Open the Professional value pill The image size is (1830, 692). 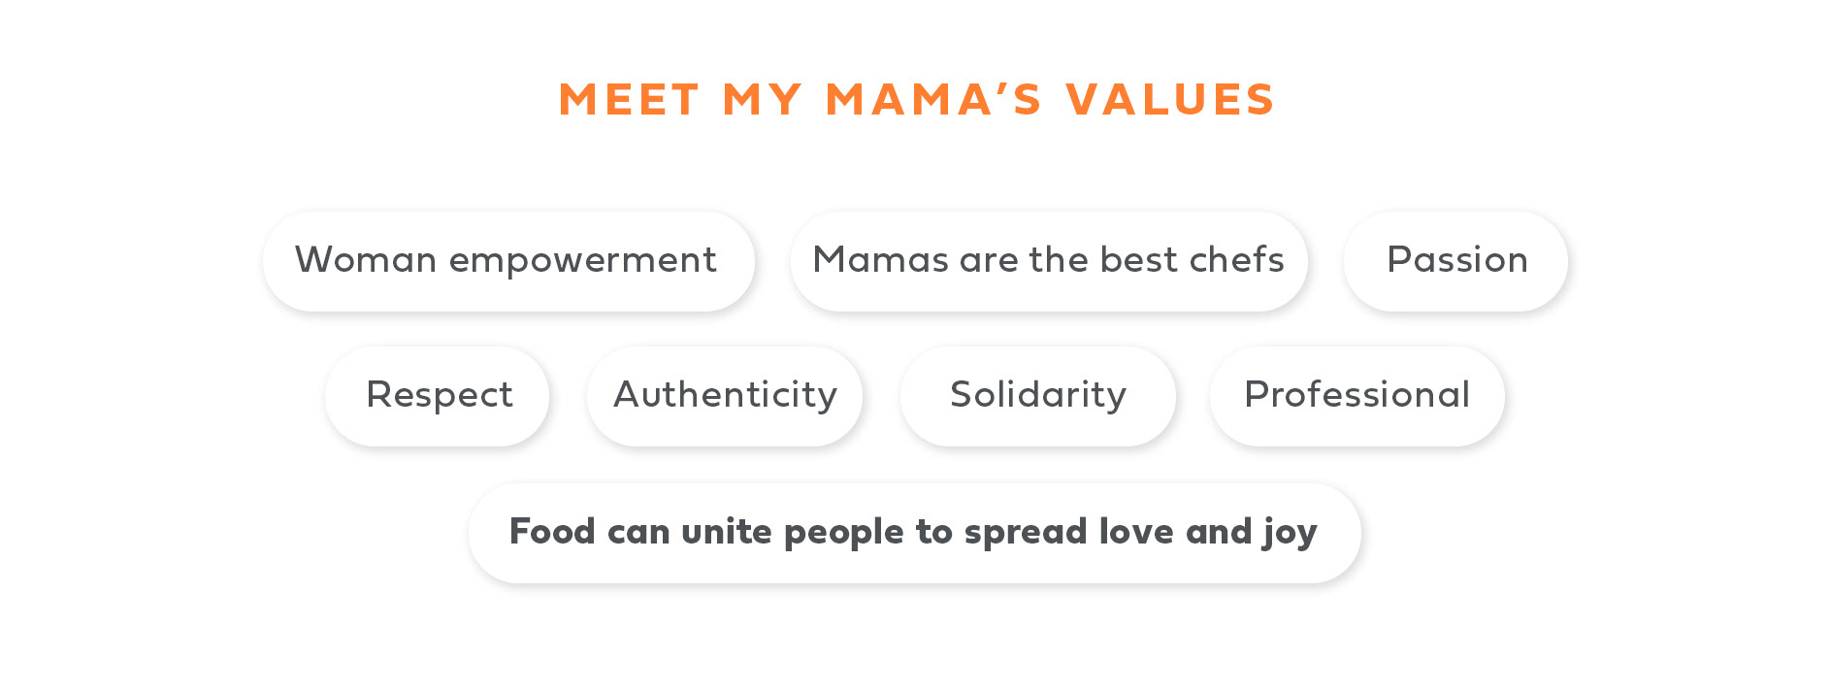click(x=1357, y=396)
